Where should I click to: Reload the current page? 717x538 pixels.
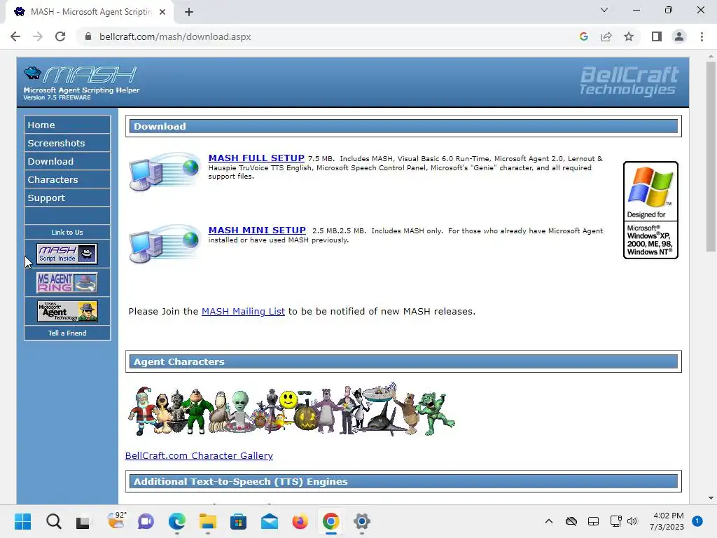point(60,36)
